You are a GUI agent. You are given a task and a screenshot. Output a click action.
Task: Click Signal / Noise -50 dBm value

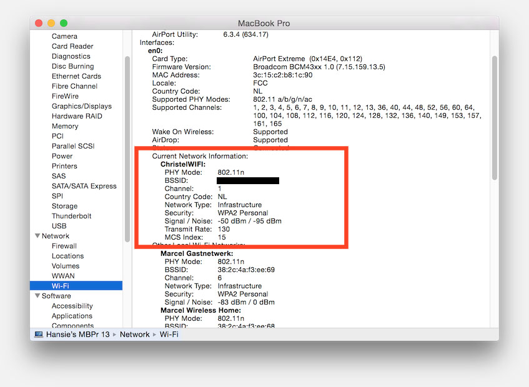pos(249,221)
